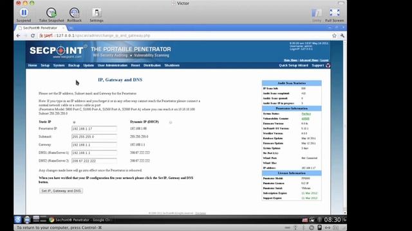Click the Support link

[317, 65]
